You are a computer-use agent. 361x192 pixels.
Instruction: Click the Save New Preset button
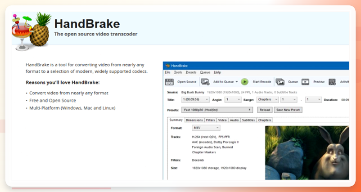288,110
